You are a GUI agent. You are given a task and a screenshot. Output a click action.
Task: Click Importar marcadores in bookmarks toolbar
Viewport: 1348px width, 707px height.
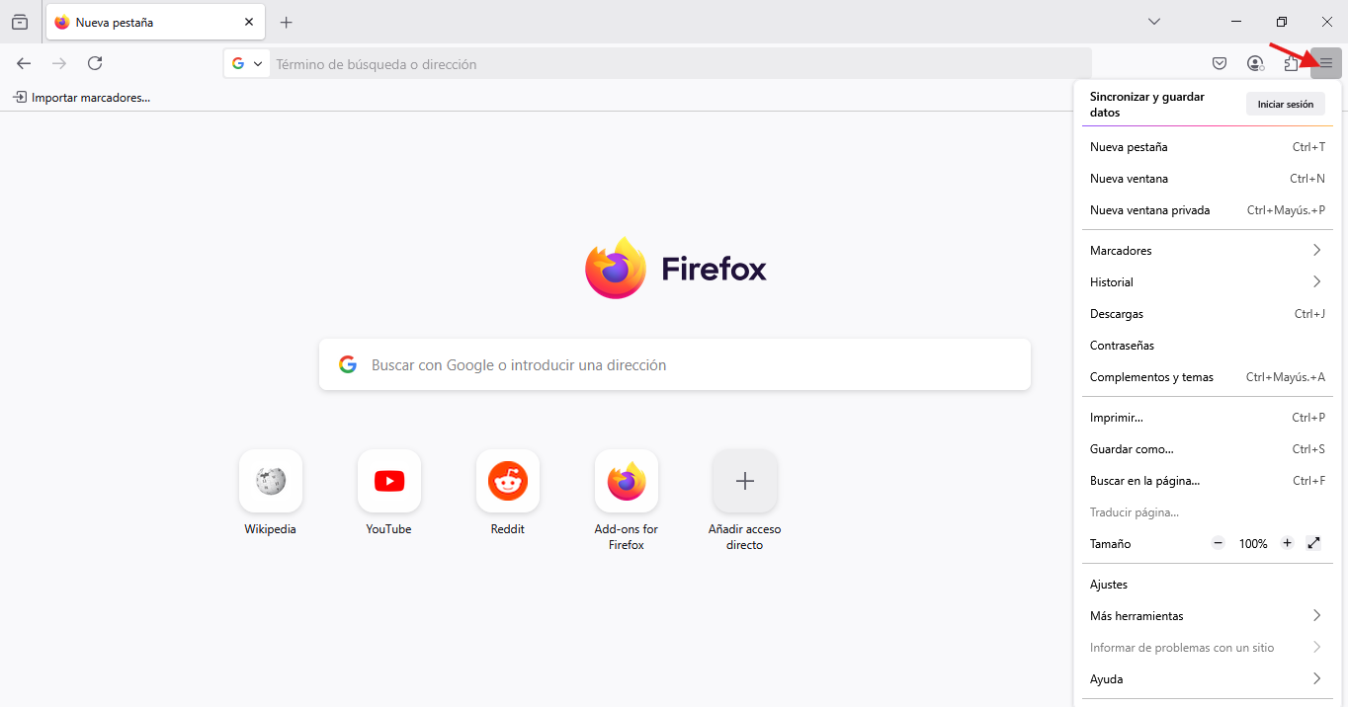tap(81, 98)
